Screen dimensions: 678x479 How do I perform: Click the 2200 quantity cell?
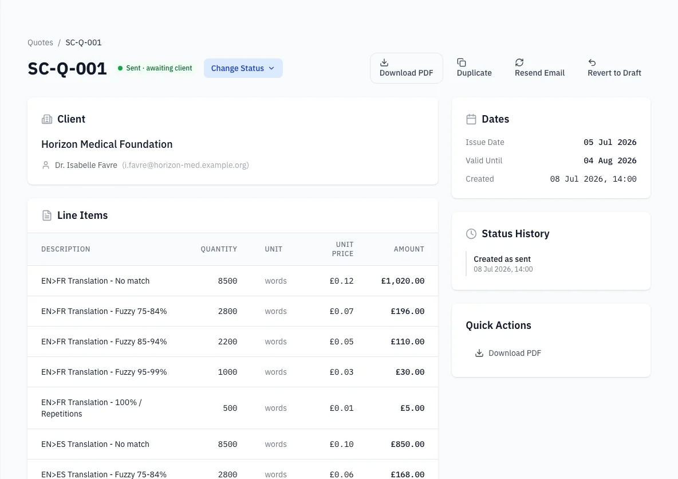[227, 341]
